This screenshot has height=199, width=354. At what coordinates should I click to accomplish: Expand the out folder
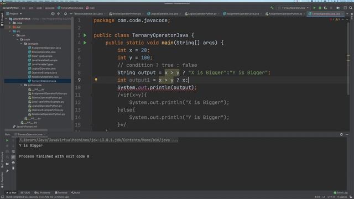tap(10, 27)
